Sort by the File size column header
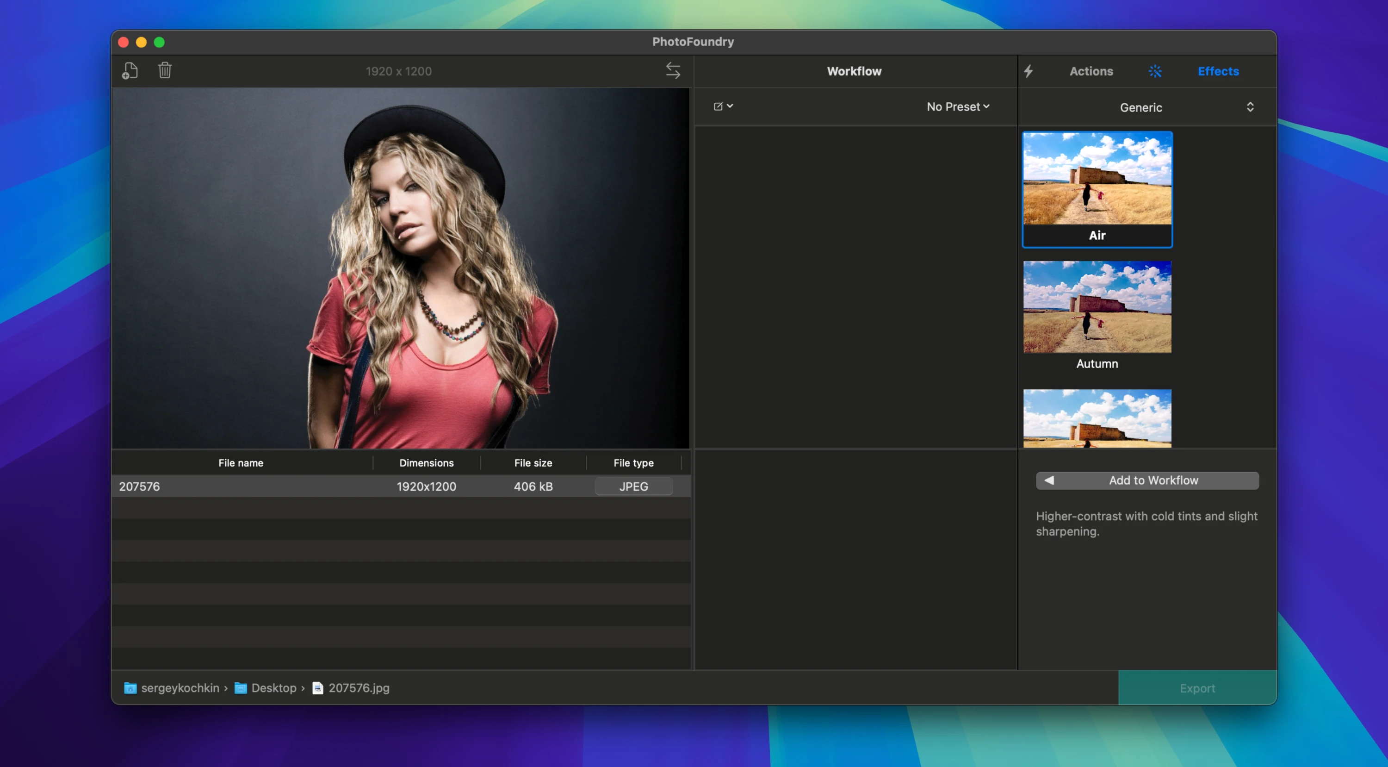 [x=533, y=463]
